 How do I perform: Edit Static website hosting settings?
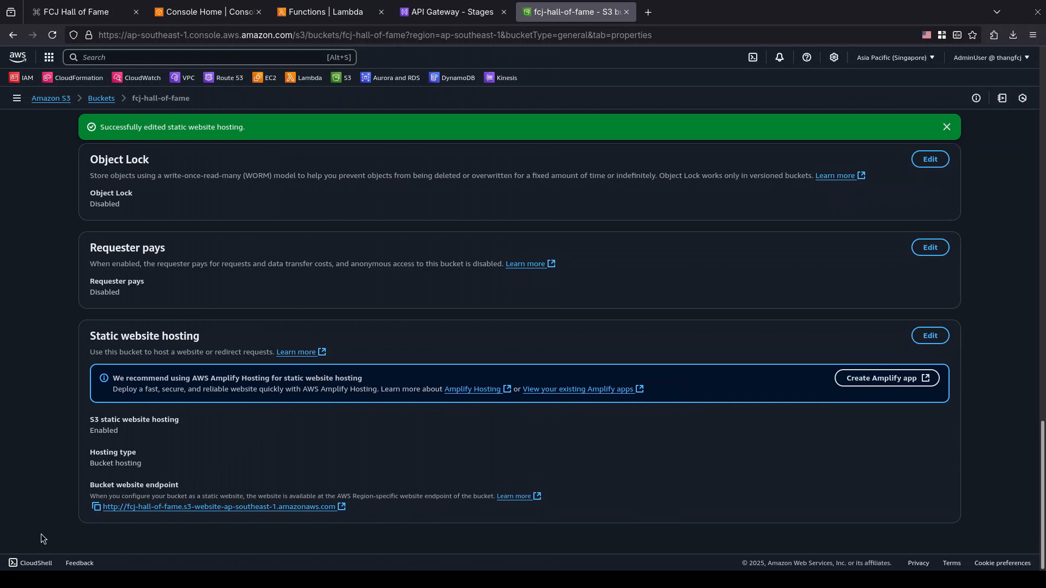point(931,336)
